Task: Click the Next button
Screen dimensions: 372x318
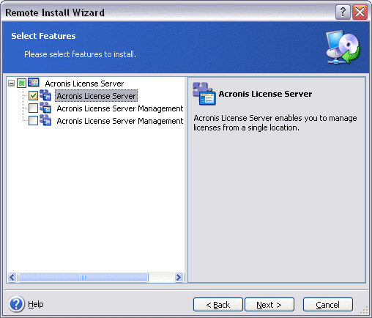Action: 269,305
